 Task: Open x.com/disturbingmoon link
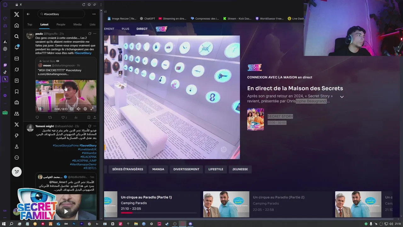[53, 74]
